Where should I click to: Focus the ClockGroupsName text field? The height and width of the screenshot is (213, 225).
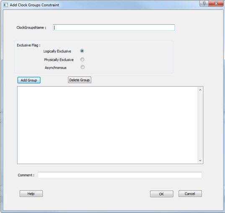[114, 28]
